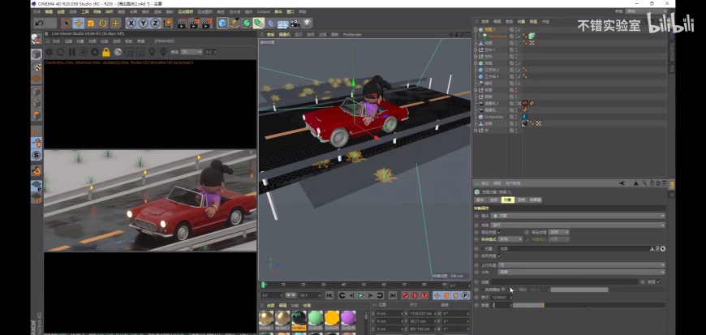The width and height of the screenshot is (706, 335).
Task: Add a Cube primitive from the toolbar
Action: tap(223, 24)
